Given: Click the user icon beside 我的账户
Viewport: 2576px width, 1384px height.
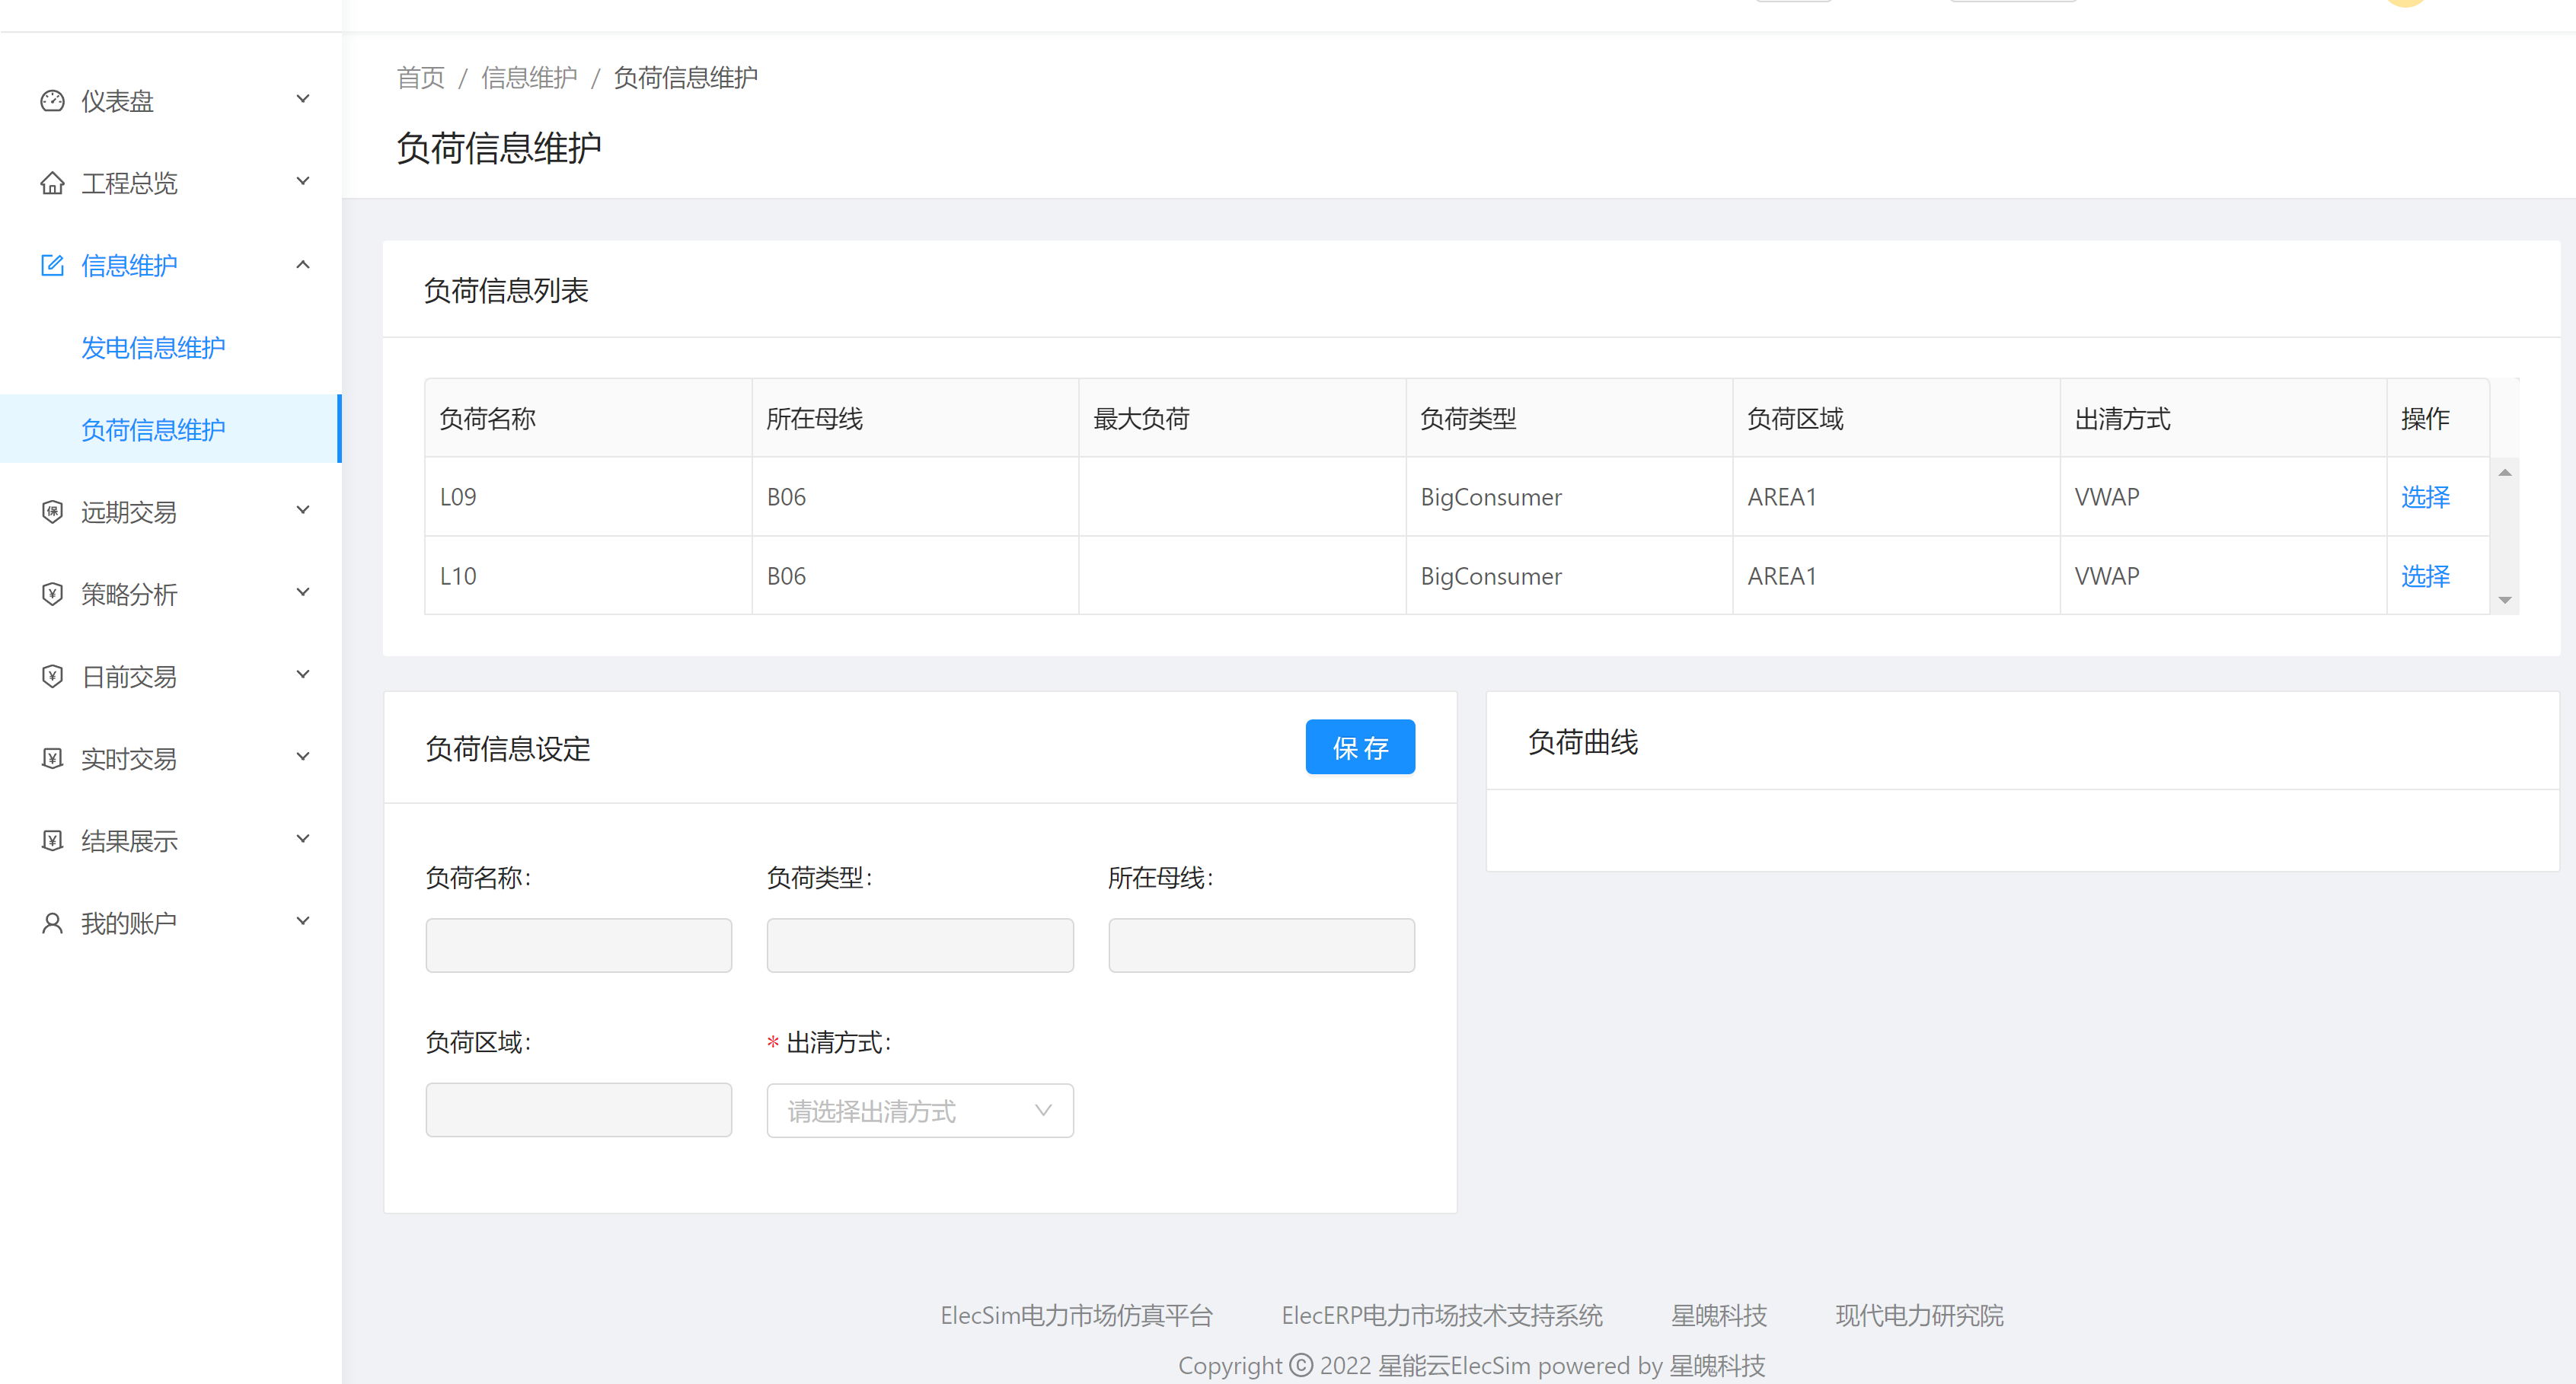Looking at the screenshot, I should [52, 922].
